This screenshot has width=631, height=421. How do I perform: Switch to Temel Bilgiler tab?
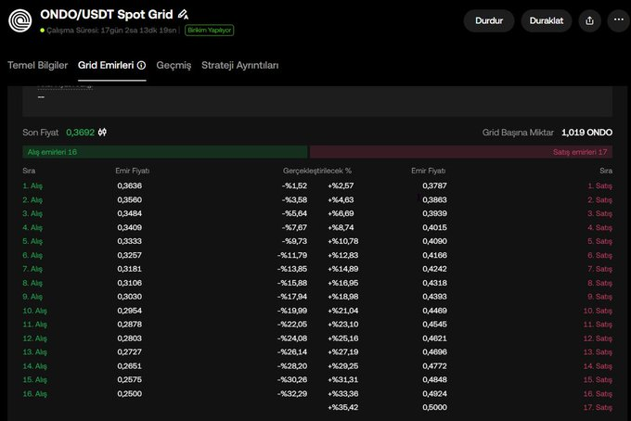point(38,65)
